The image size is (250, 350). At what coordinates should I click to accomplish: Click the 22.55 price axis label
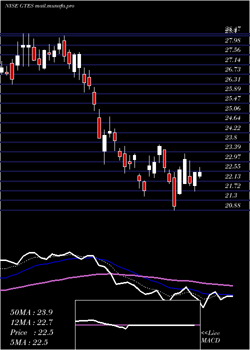pyautogui.click(x=233, y=167)
